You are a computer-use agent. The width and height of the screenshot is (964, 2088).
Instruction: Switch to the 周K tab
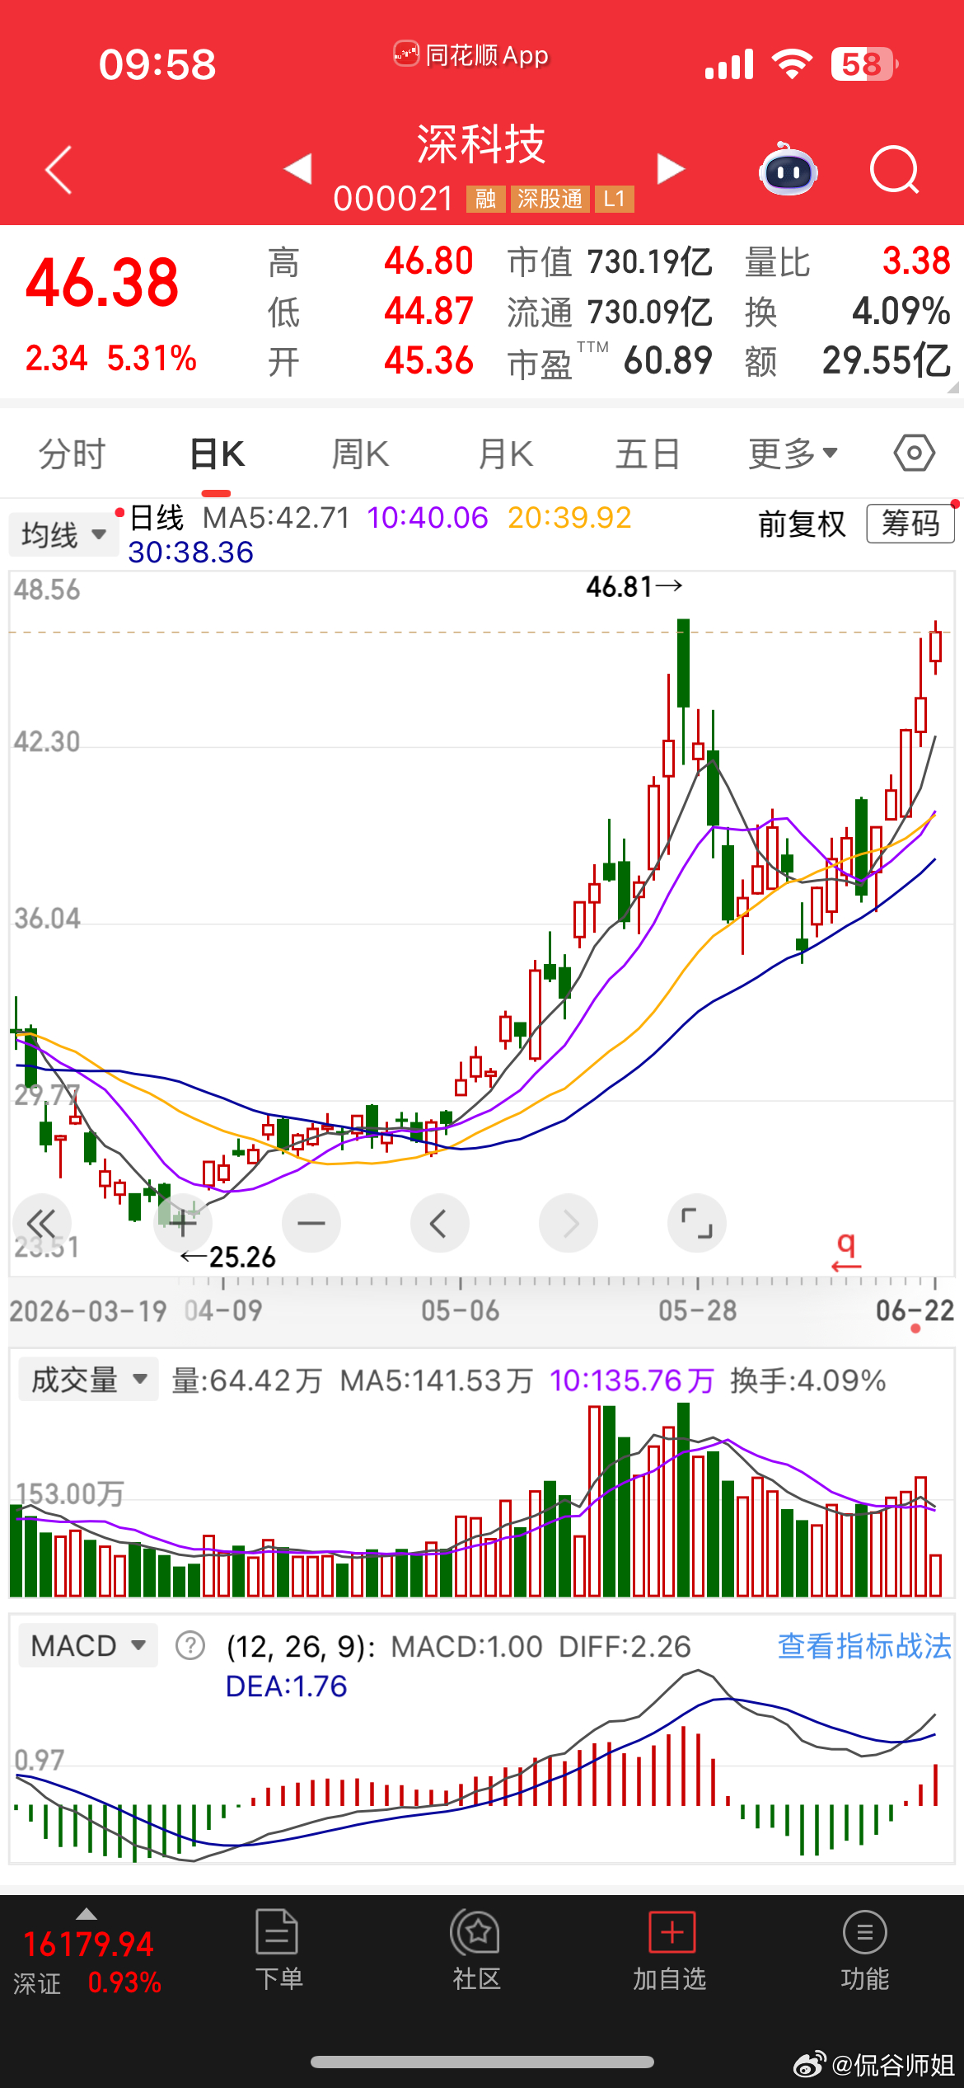[360, 454]
